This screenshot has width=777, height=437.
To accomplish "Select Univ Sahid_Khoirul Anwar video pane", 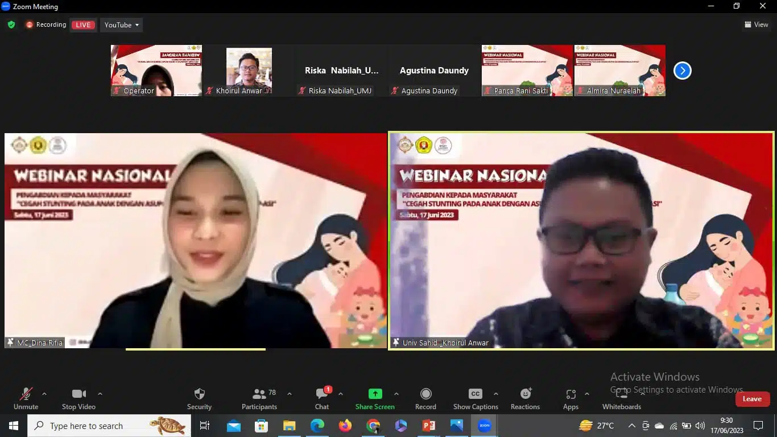I will point(581,241).
